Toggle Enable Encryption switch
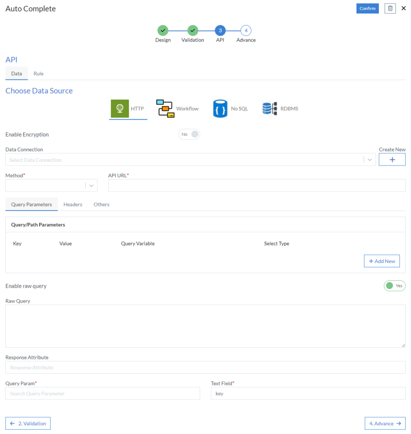The width and height of the screenshot is (411, 434). coord(189,134)
